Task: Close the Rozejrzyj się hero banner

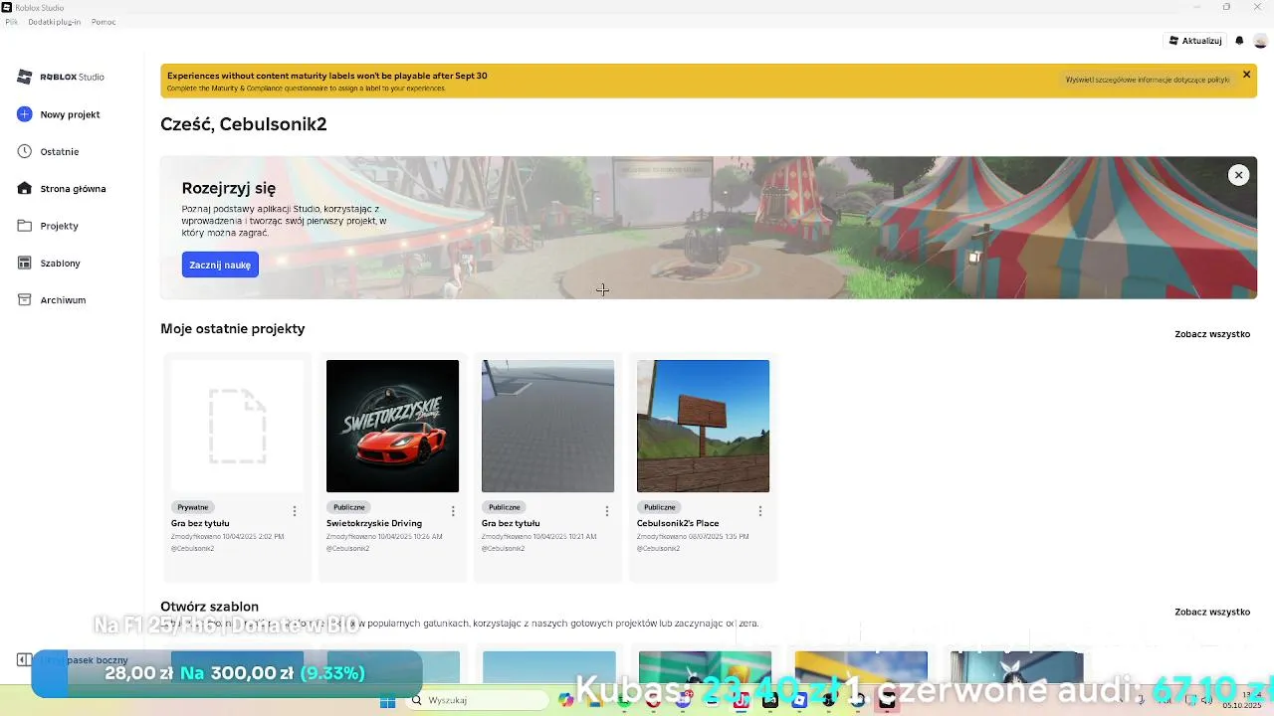Action: [x=1238, y=175]
